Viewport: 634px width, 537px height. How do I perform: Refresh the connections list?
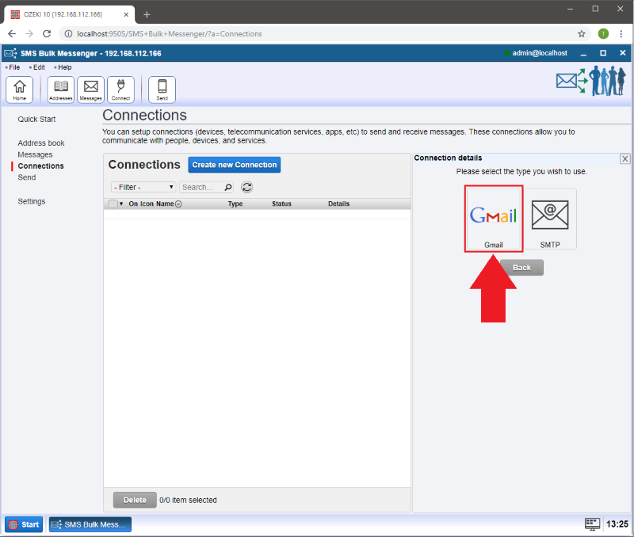tap(246, 187)
